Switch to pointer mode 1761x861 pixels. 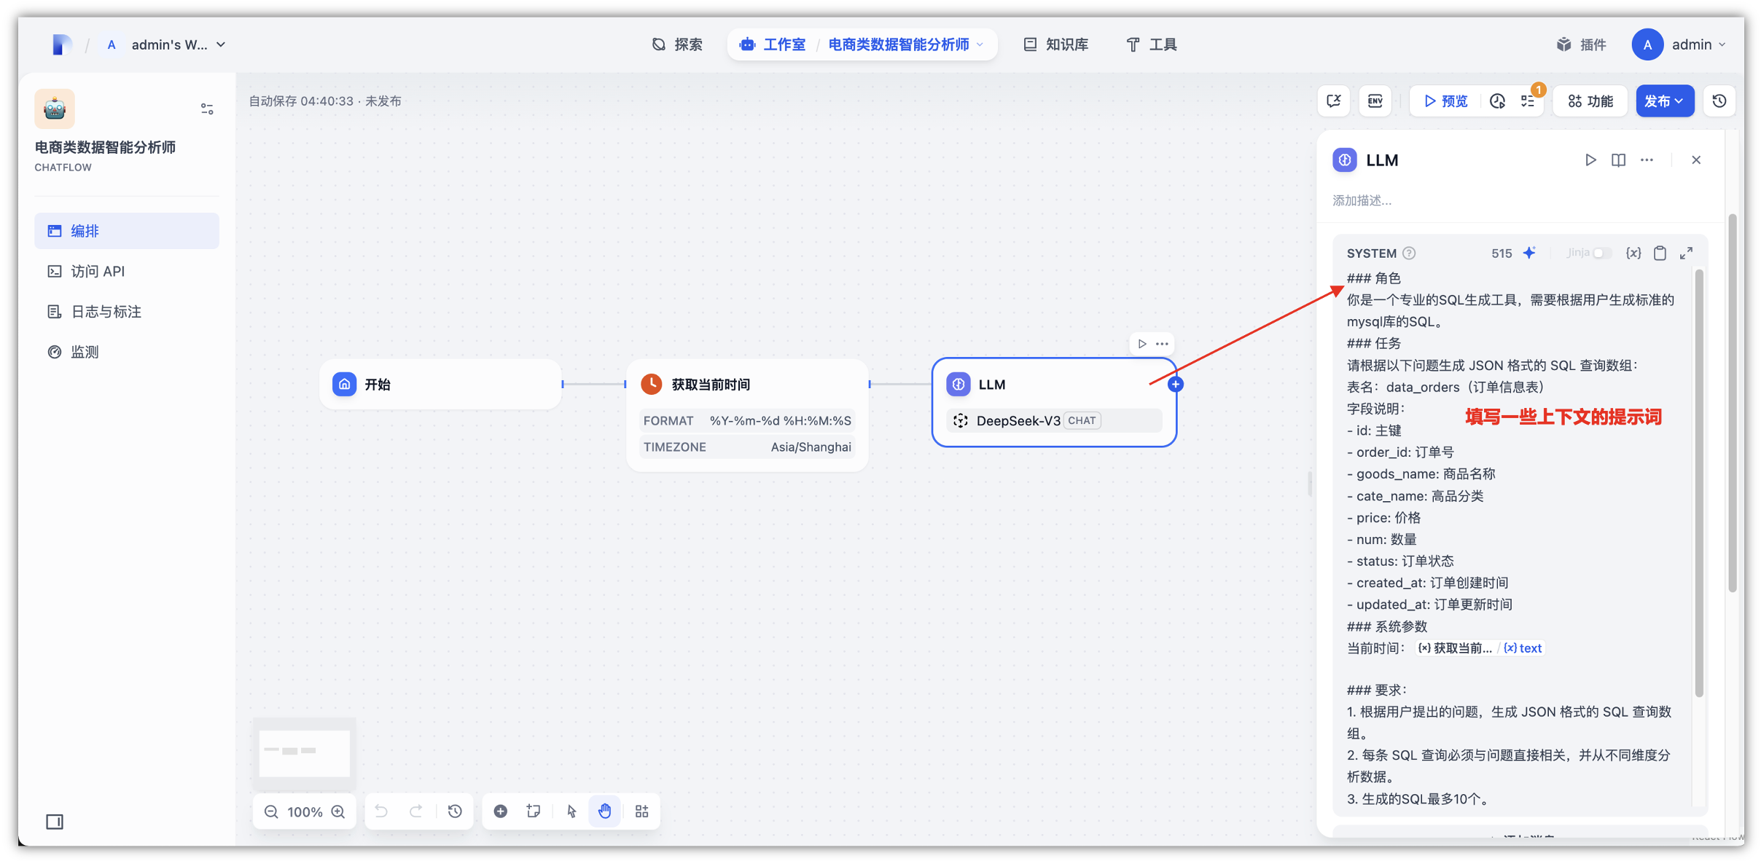pyautogui.click(x=571, y=811)
